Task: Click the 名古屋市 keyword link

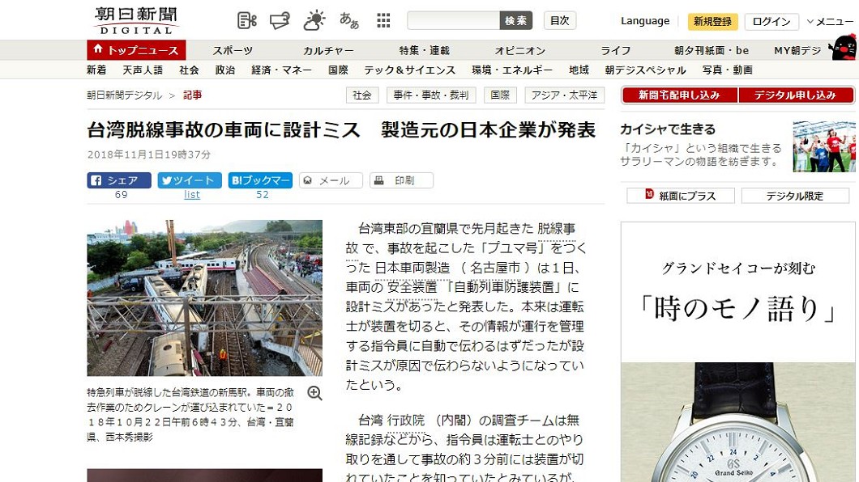Action: click(495, 268)
